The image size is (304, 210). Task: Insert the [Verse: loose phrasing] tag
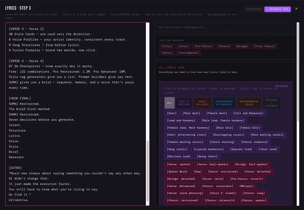tap(185, 193)
